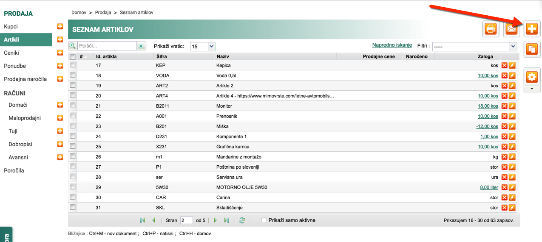Add new customer via plus beside Kupci
The width and height of the screenshot is (542, 242).
coord(60,26)
